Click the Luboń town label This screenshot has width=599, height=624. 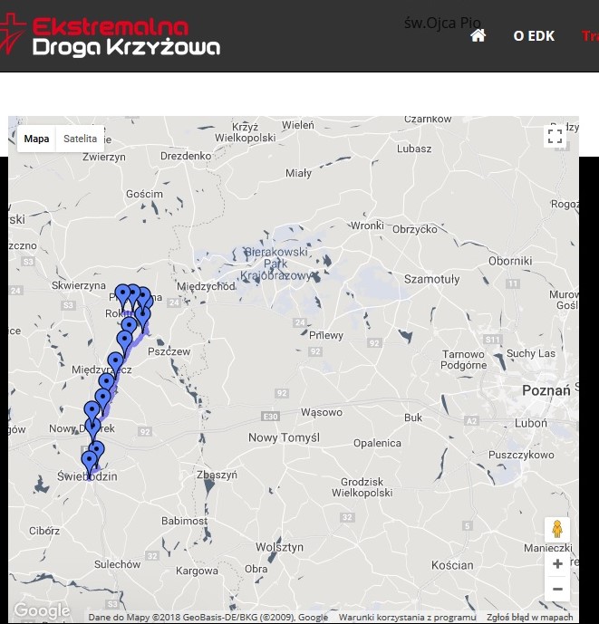[x=531, y=423]
